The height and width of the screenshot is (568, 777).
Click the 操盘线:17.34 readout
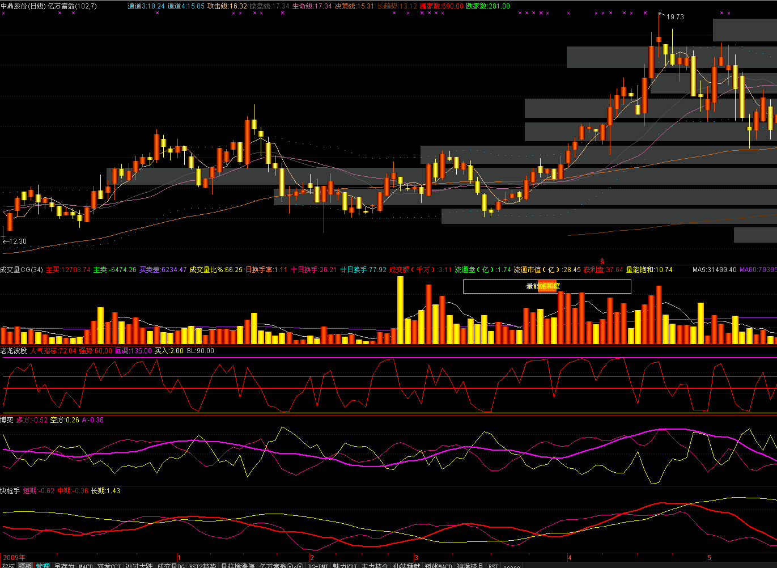270,6
